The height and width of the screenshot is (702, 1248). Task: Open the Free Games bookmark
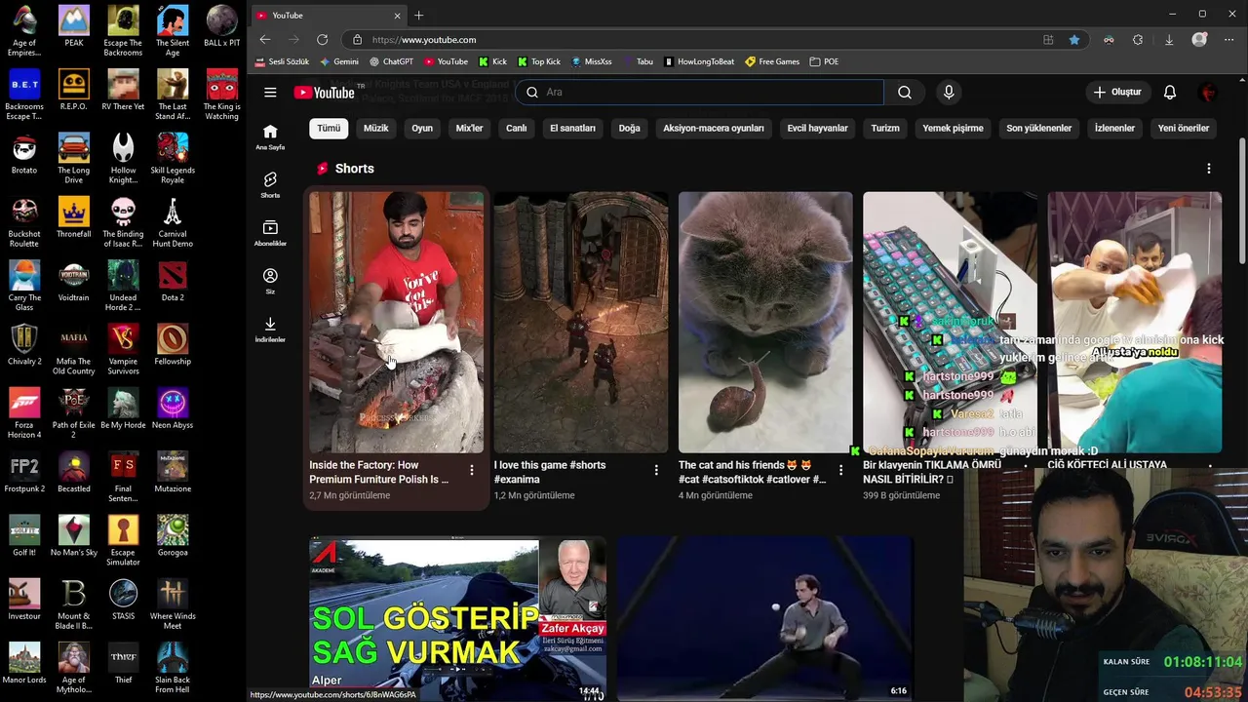pyautogui.click(x=772, y=61)
